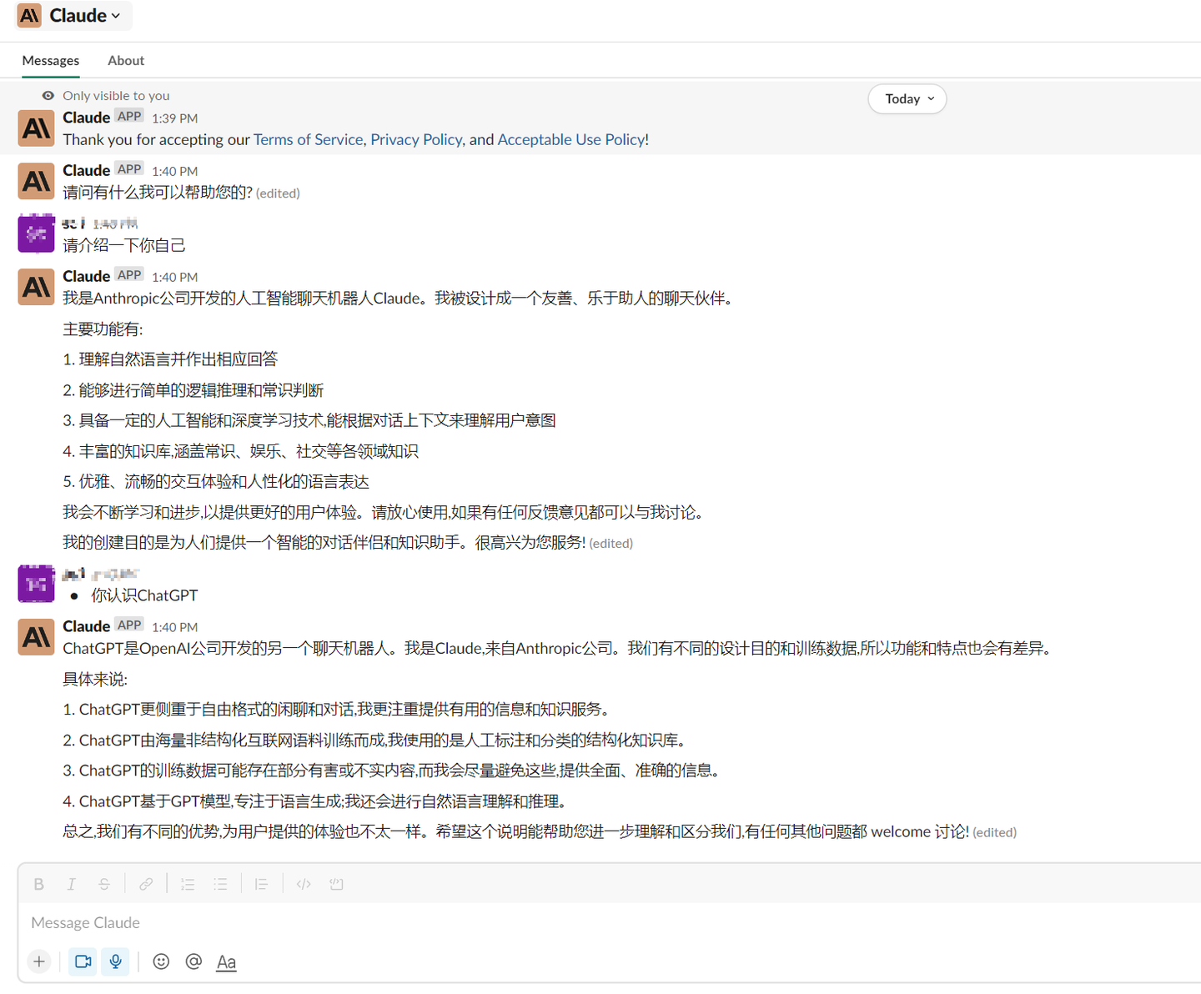Hide formatting with the Aa toggle
Viewport: 1201px width, 994px height.
(x=226, y=961)
